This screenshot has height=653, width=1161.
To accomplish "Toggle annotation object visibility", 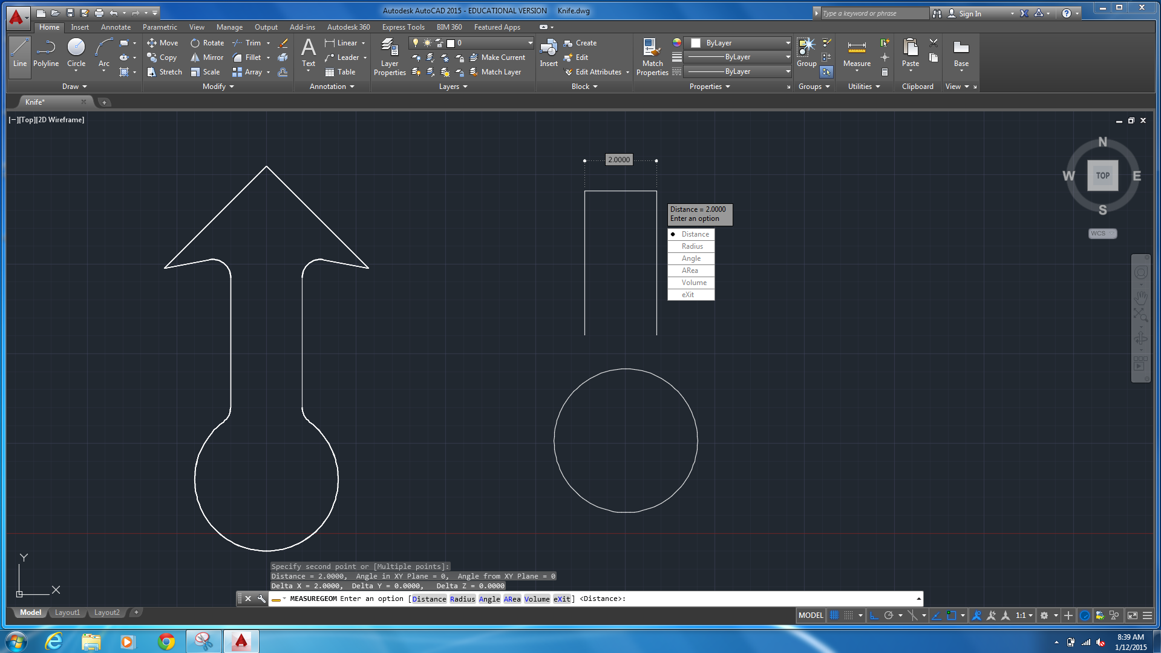I will 976,615.
